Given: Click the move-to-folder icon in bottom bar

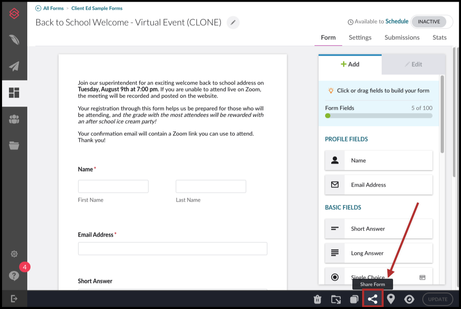Looking at the screenshot, I should click(336, 299).
